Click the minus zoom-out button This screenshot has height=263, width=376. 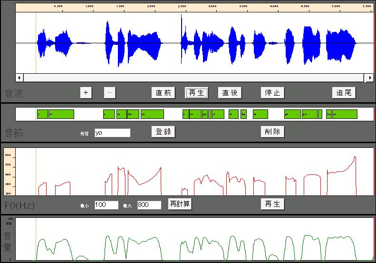(x=110, y=93)
